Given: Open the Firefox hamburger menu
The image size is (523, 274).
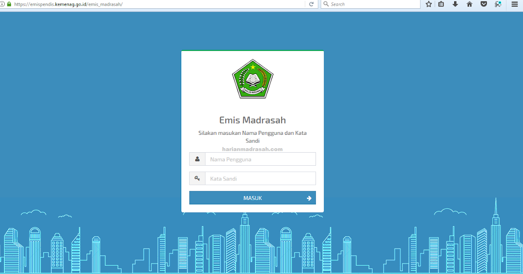Looking at the screenshot, I should (x=514, y=4).
